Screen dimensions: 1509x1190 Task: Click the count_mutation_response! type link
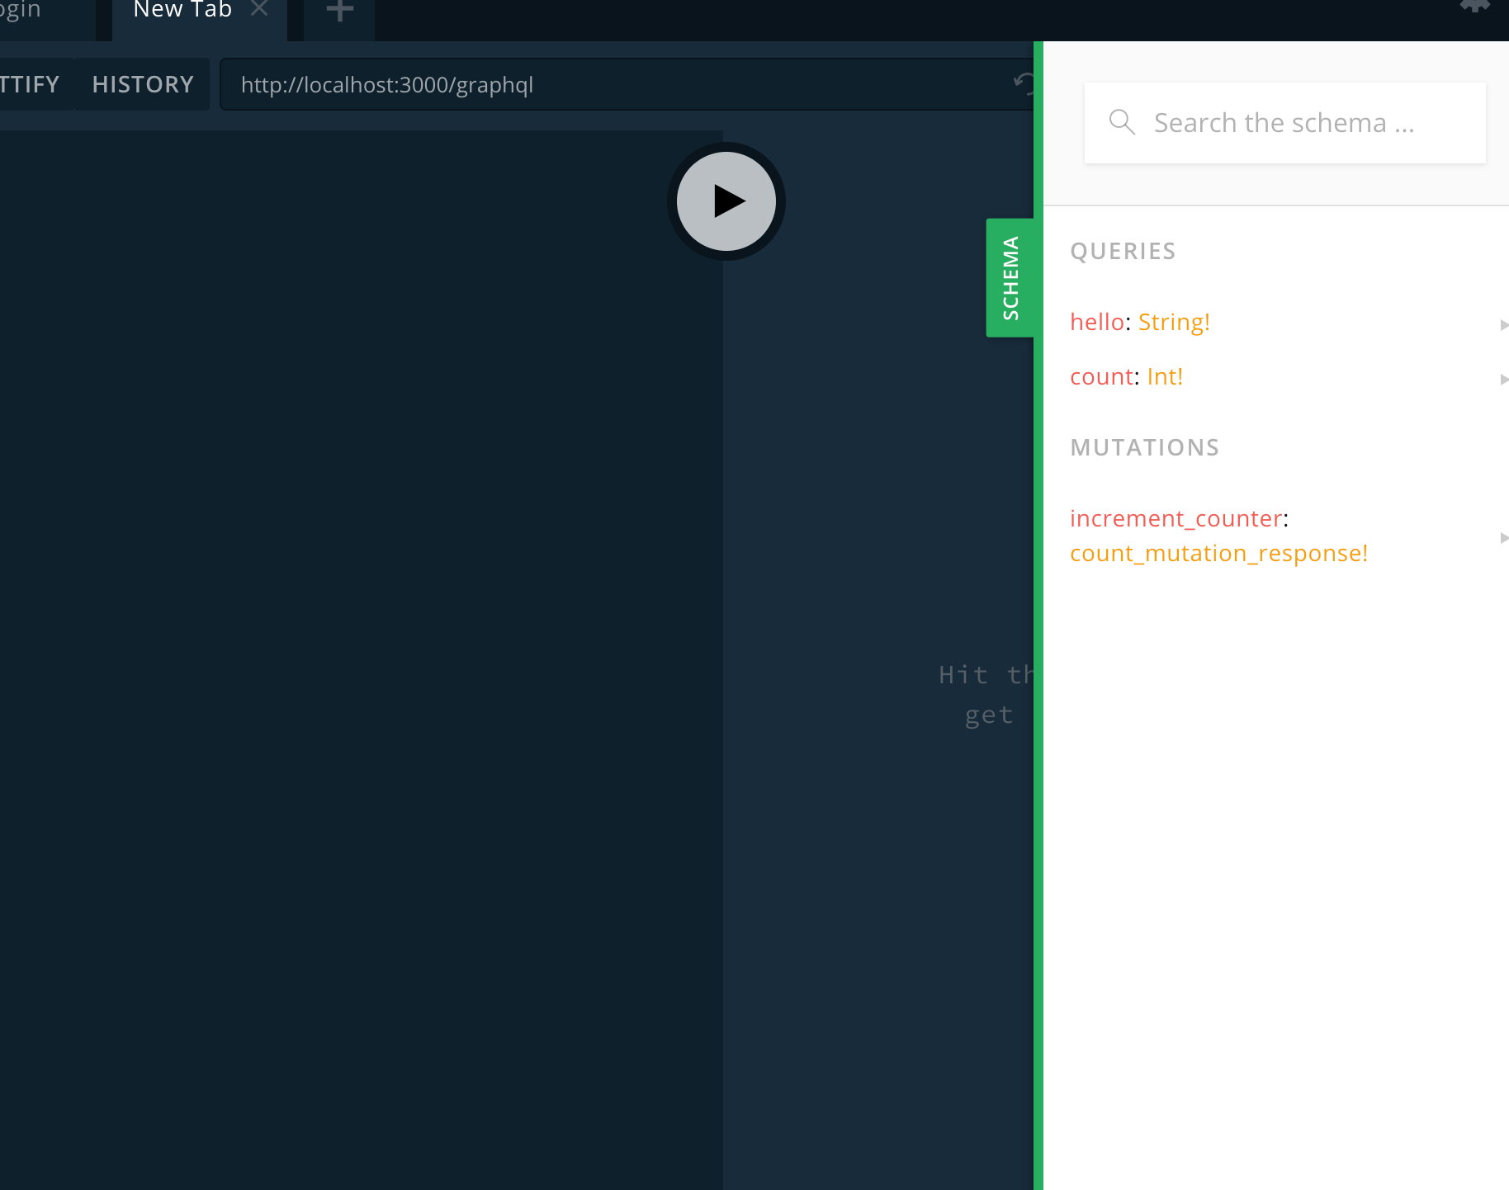point(1218,553)
